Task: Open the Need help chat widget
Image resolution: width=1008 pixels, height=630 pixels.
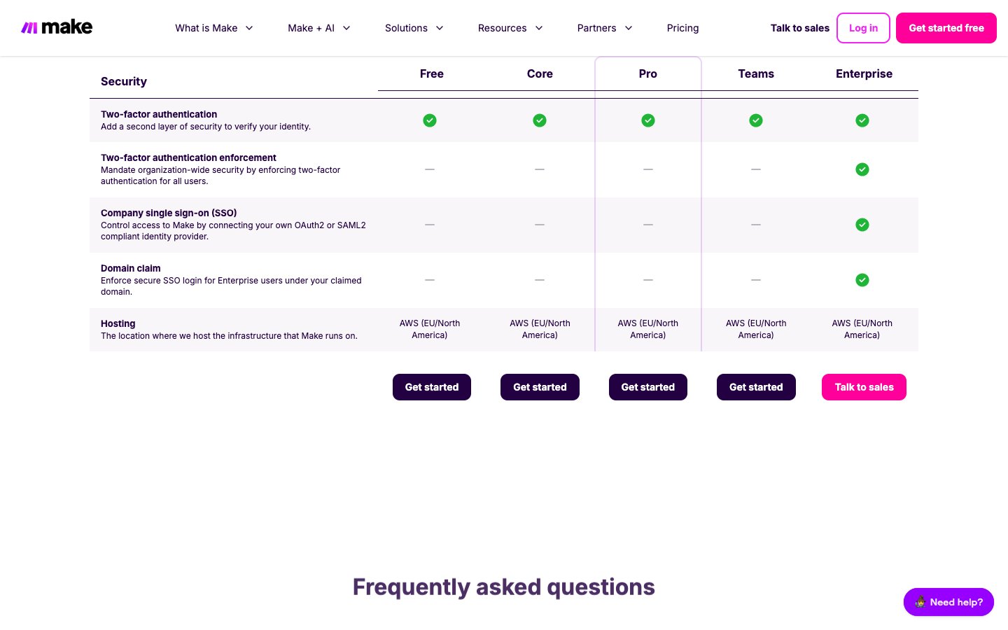Action: tap(948, 602)
